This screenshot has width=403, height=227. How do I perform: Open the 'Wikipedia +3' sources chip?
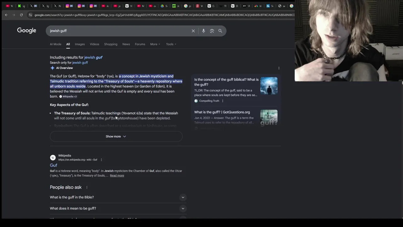(x=68, y=96)
